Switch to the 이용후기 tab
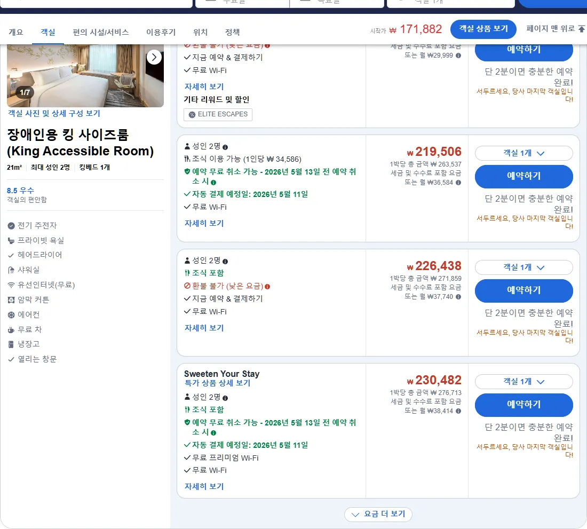 click(161, 32)
